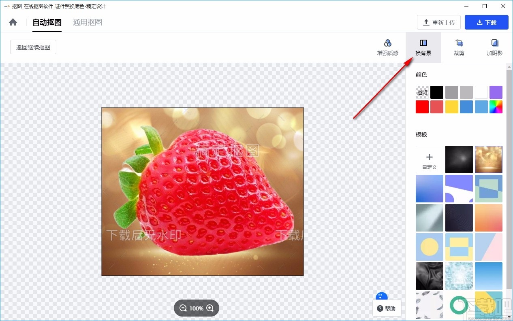Select the black smoke template
Viewport: 513px width, 321px height.
(430, 276)
